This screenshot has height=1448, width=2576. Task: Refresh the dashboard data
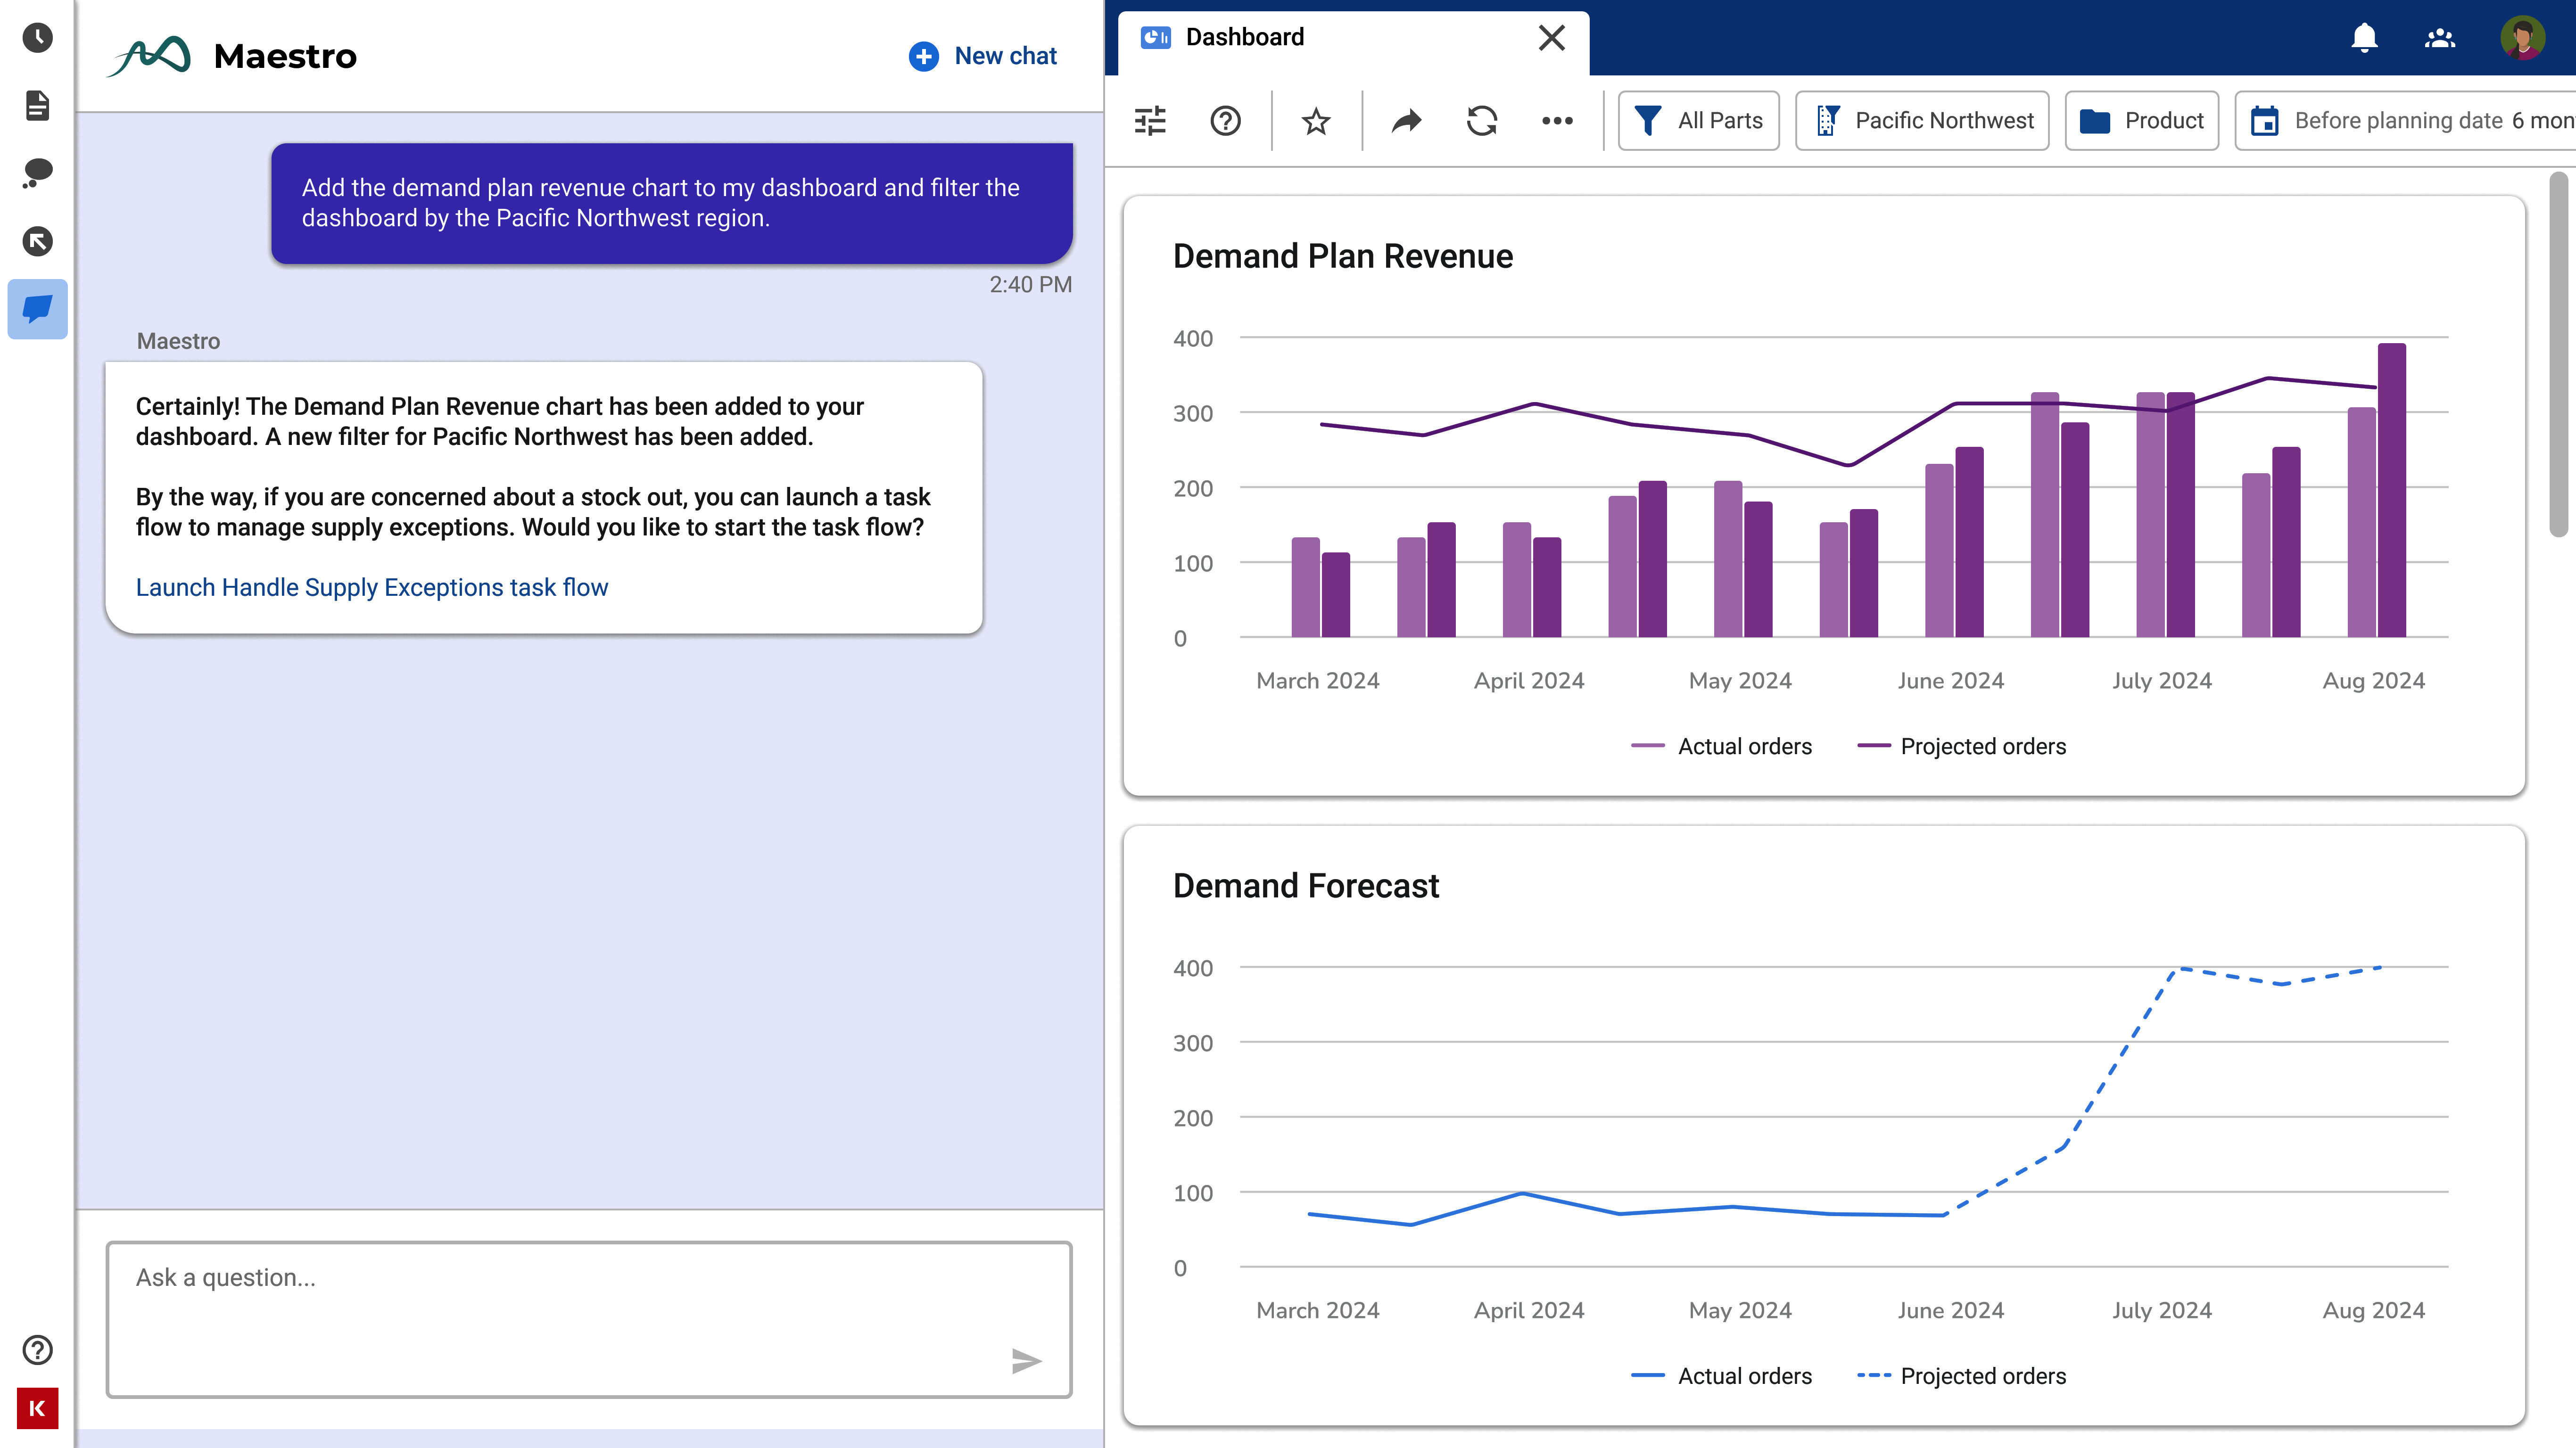point(1481,121)
